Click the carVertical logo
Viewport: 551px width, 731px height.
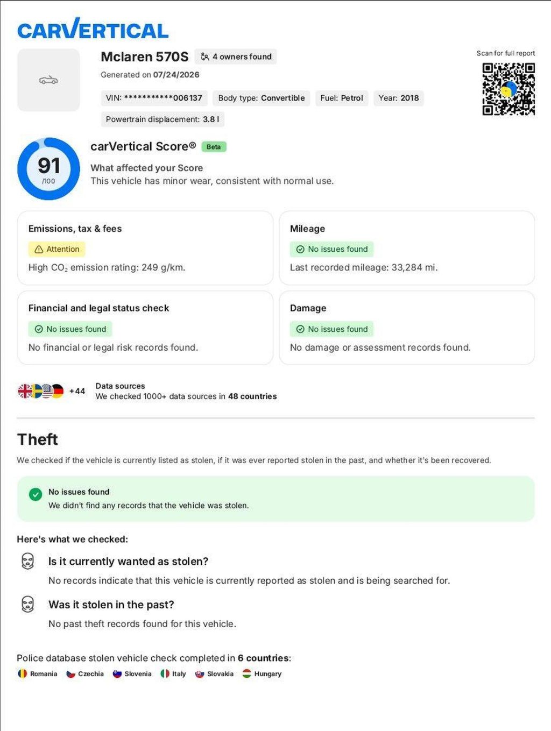tap(93, 29)
